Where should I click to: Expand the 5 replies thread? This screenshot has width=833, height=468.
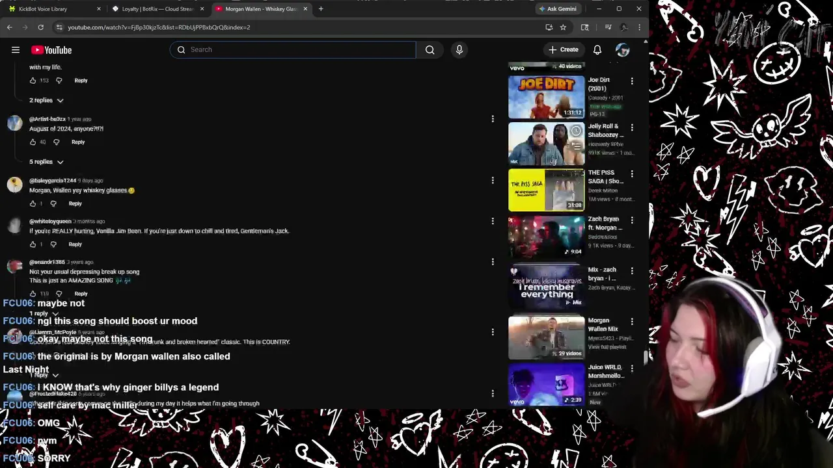tap(46, 162)
